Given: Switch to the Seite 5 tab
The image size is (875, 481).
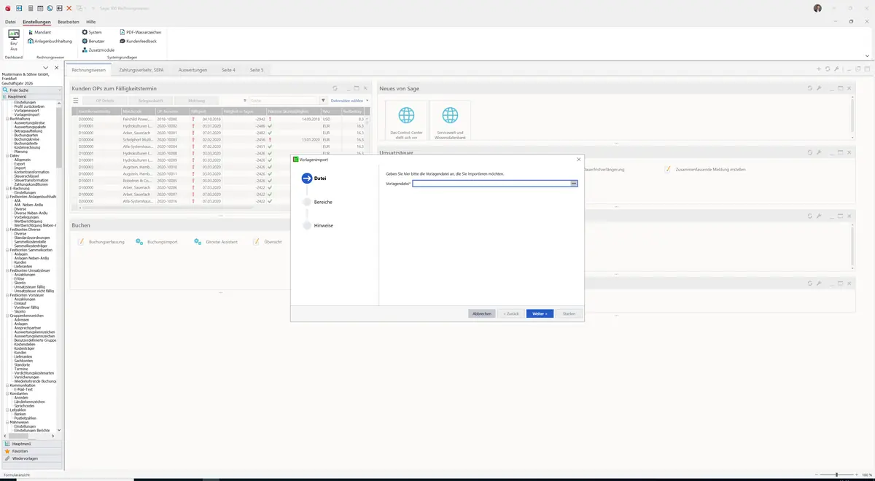Looking at the screenshot, I should (x=257, y=70).
